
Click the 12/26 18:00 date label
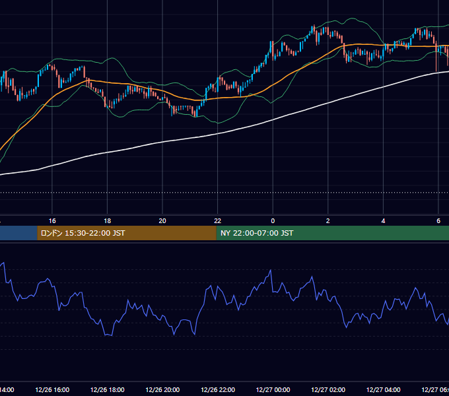coord(108,390)
